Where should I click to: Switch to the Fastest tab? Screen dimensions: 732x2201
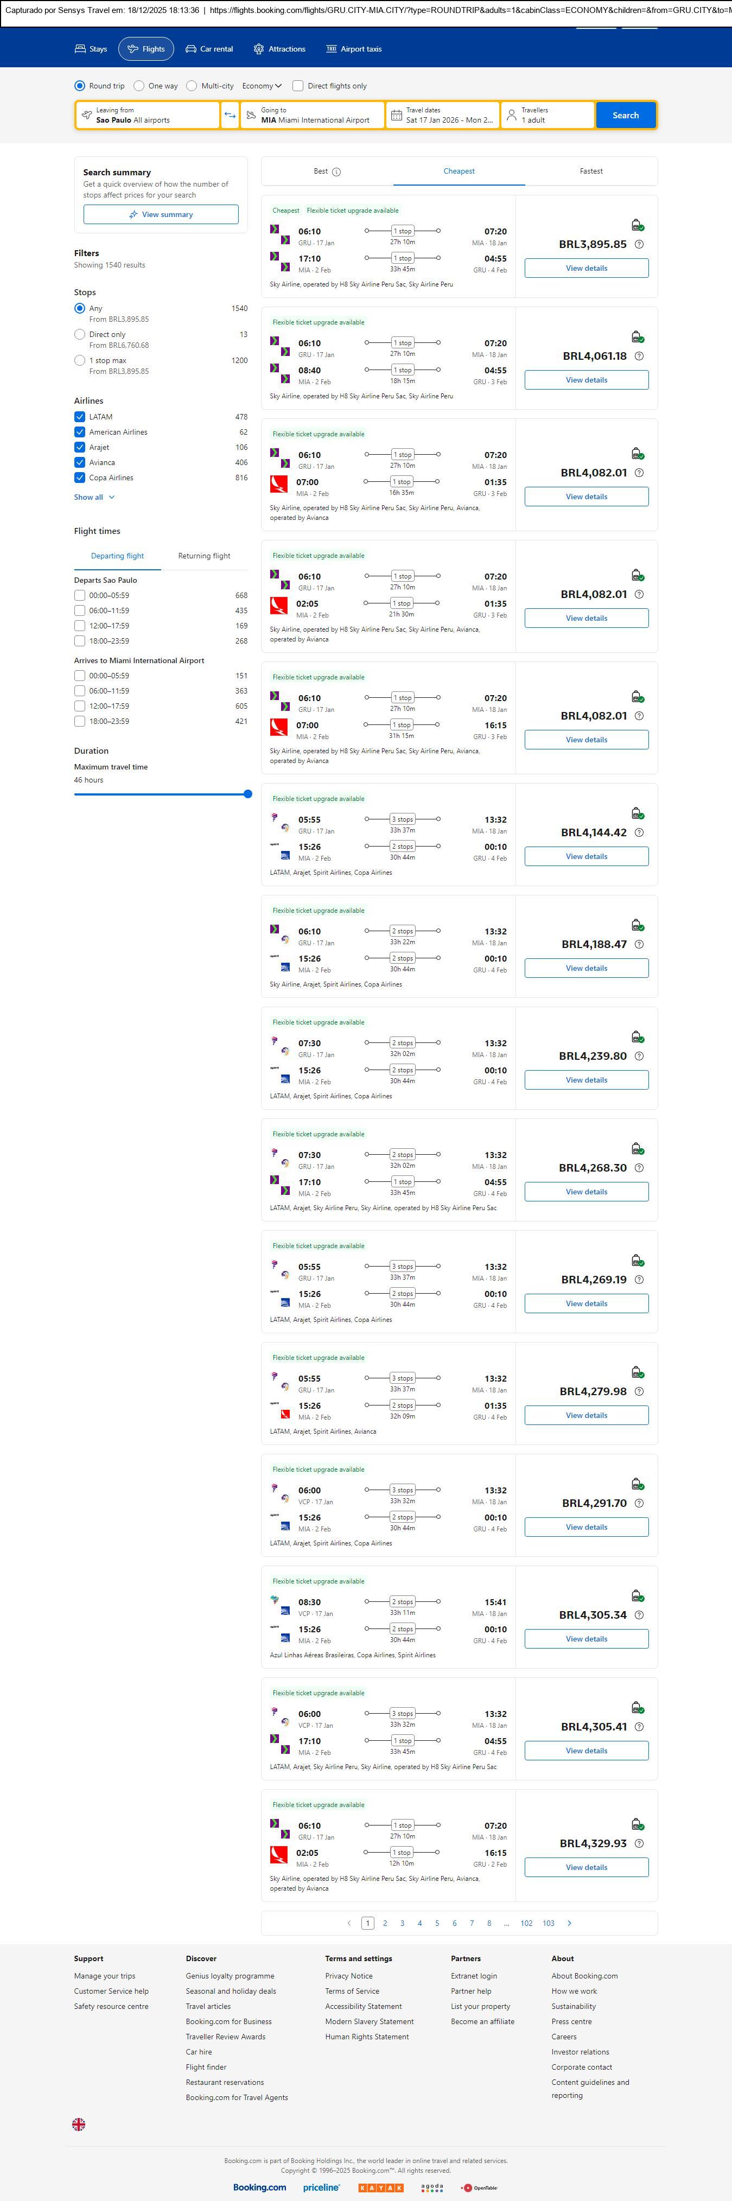[591, 171]
